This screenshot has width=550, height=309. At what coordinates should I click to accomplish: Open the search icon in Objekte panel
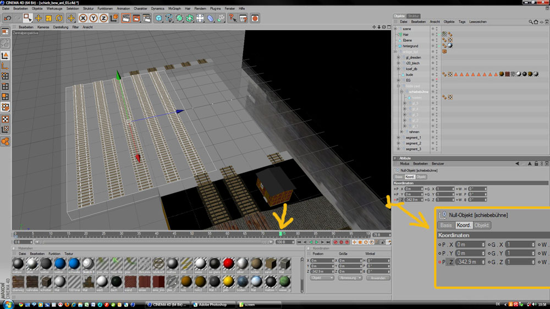point(531,22)
